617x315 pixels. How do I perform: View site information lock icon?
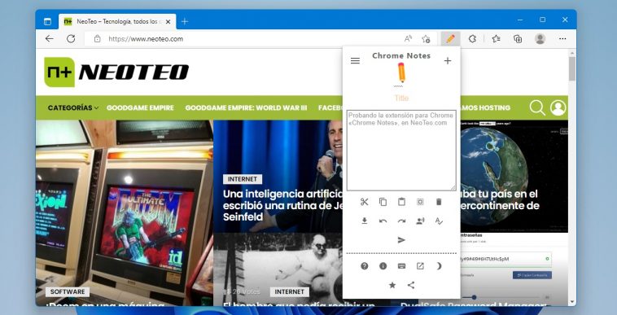coord(97,39)
